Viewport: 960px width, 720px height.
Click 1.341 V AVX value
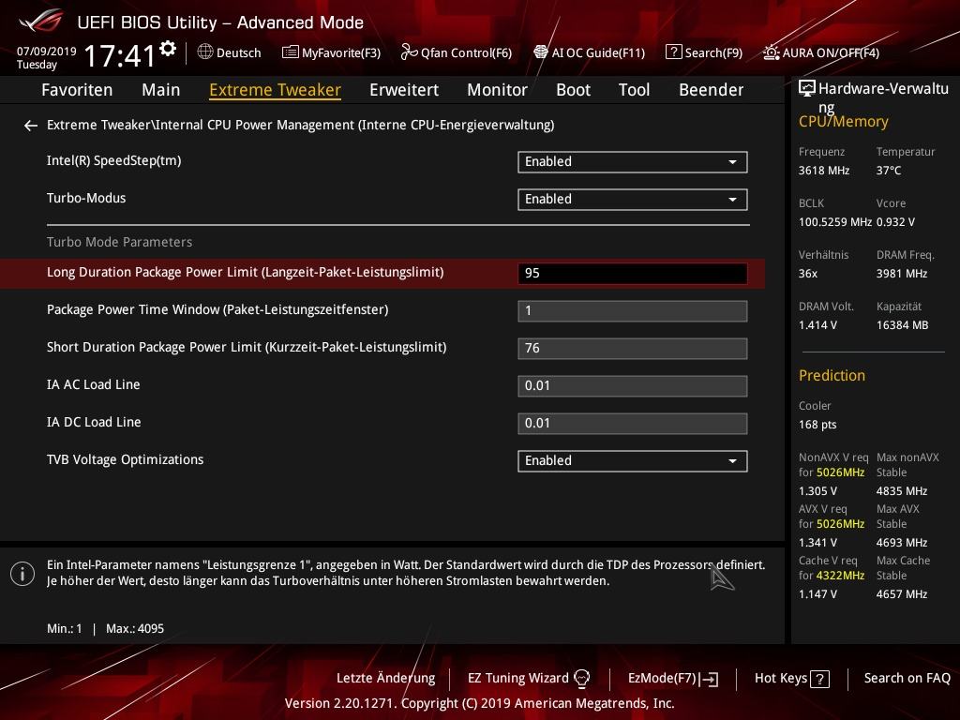tap(817, 543)
